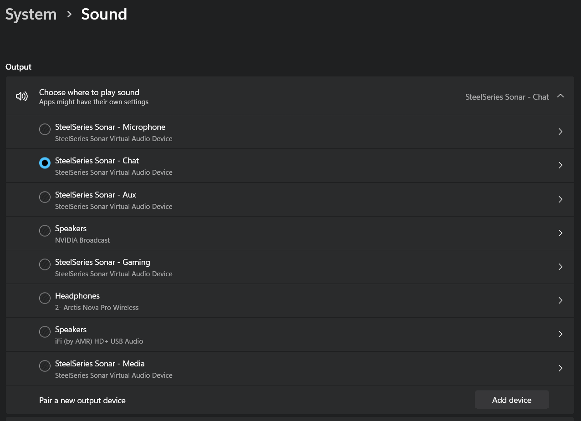Open NVIDIA Broadcast Speakers properties arrow
The width and height of the screenshot is (581, 421).
(561, 233)
